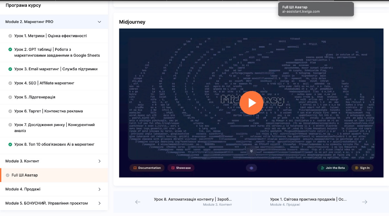Expand Module 5. БОНУСНИЙ chevron

100,203
